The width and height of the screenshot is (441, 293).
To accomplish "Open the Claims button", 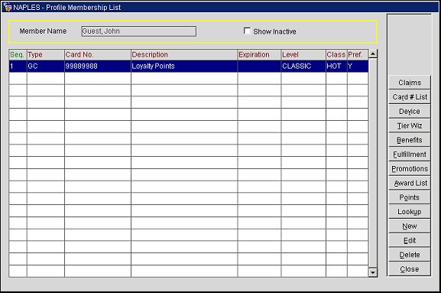I will pyautogui.click(x=410, y=83).
